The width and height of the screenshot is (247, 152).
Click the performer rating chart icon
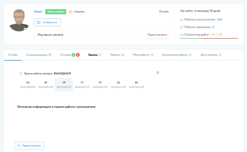182,19
